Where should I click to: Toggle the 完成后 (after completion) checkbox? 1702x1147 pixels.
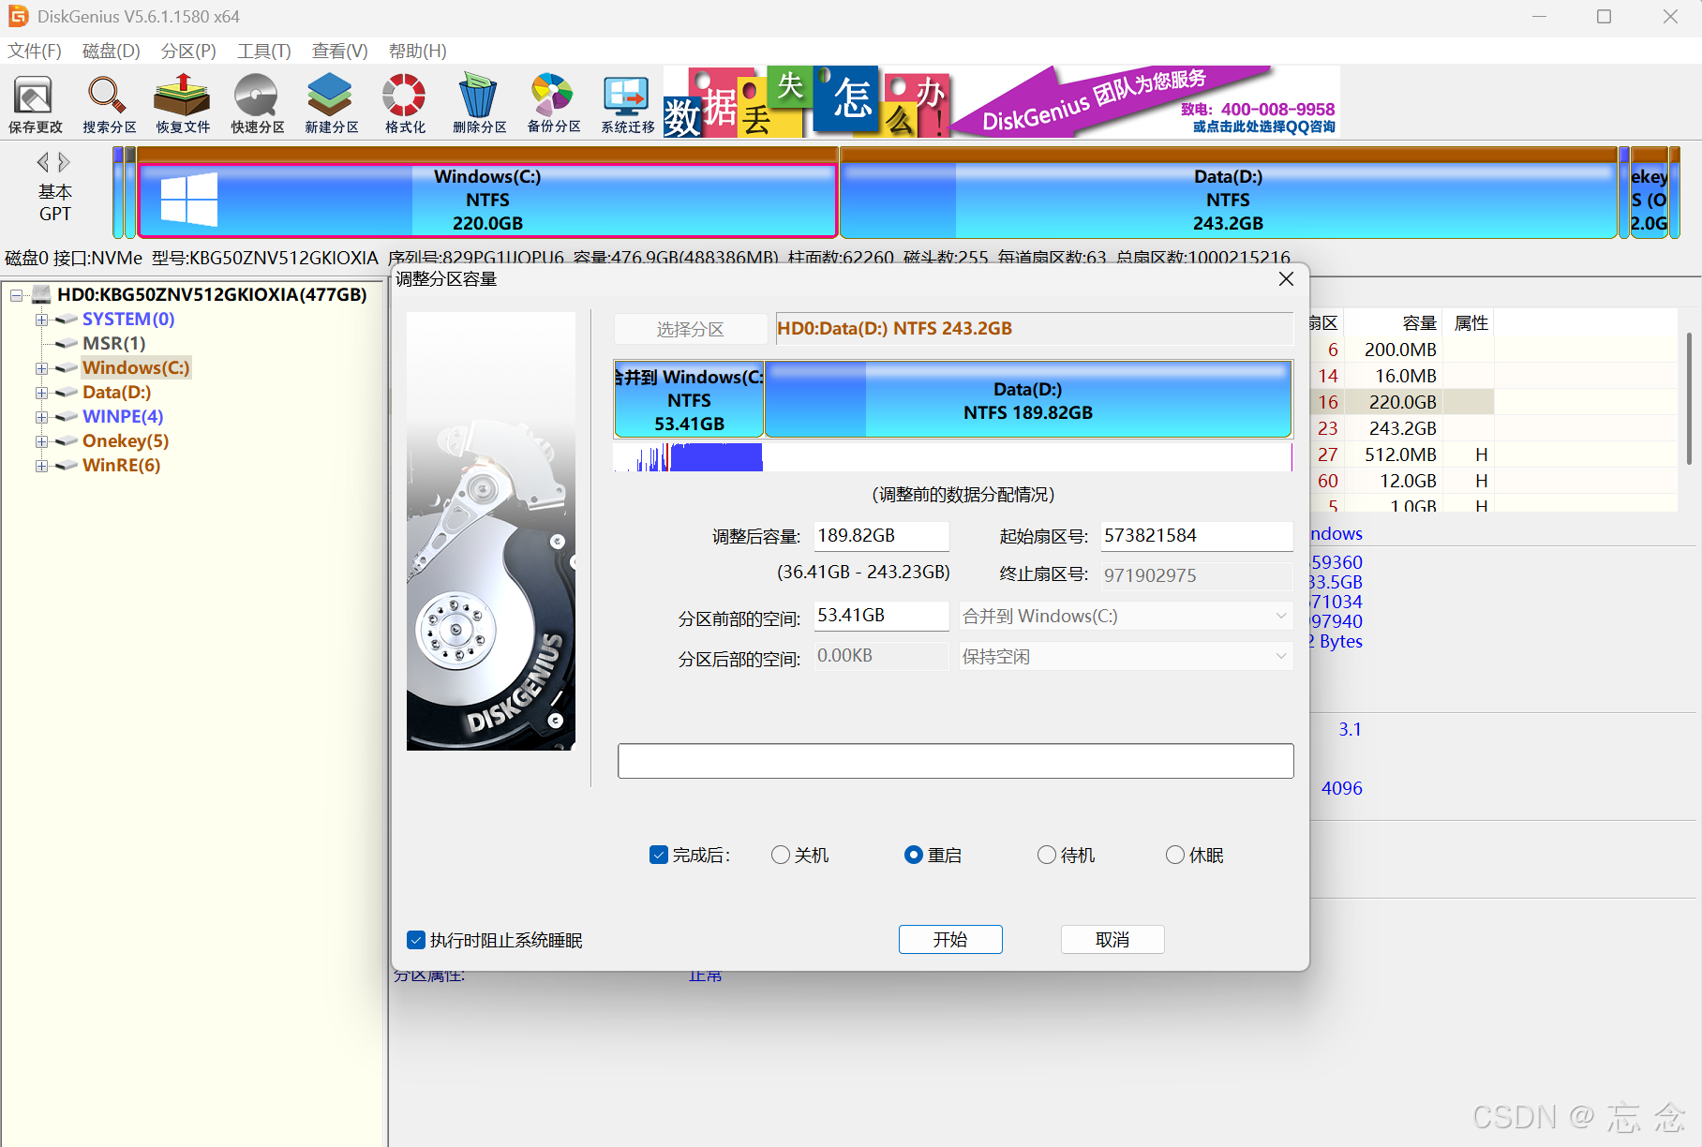[659, 855]
